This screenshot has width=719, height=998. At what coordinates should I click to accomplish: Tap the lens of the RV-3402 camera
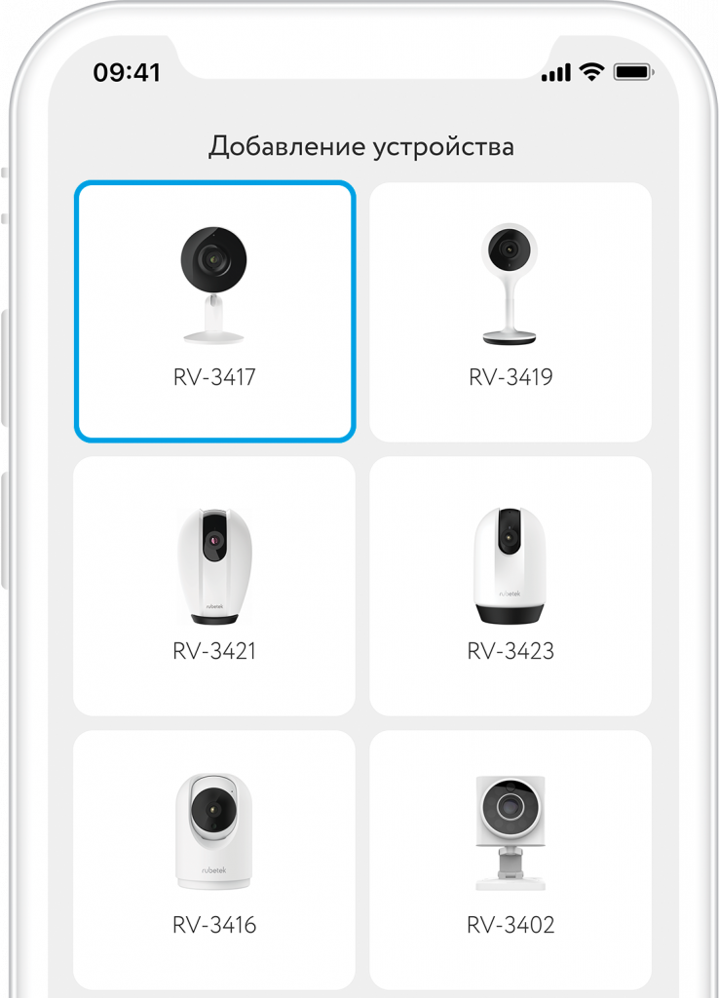point(509,806)
